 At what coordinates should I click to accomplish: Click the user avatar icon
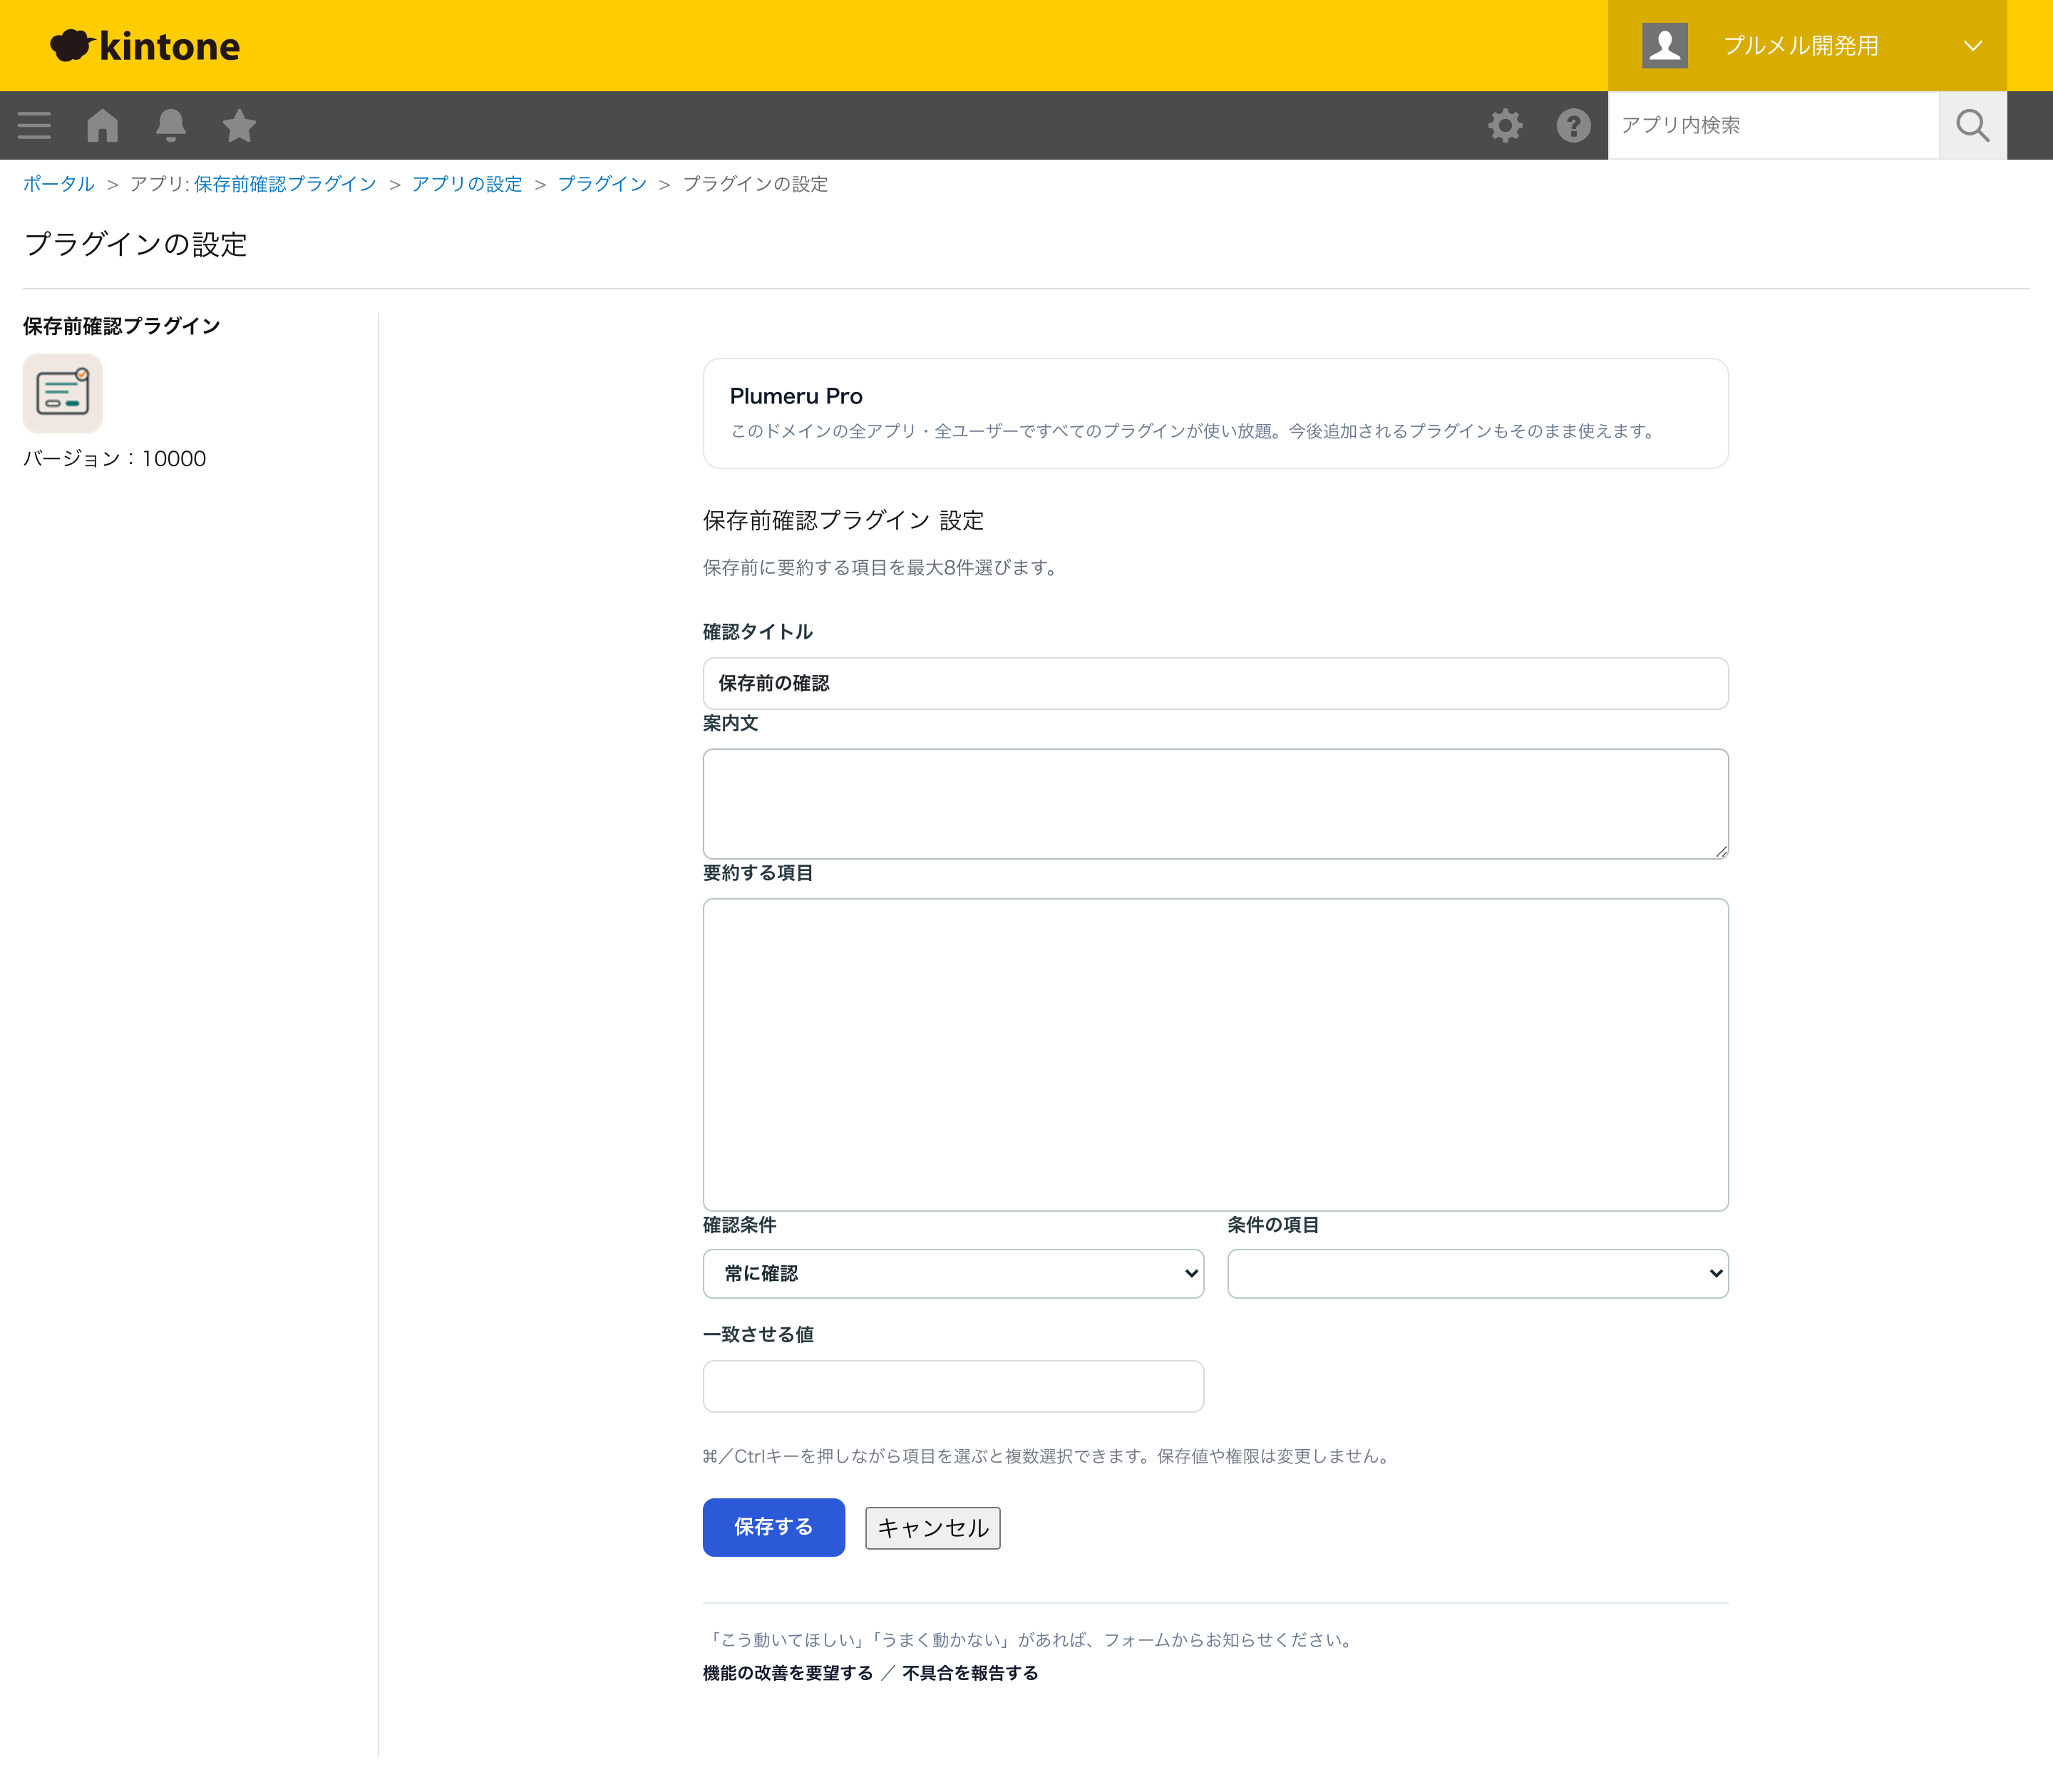1664,46
